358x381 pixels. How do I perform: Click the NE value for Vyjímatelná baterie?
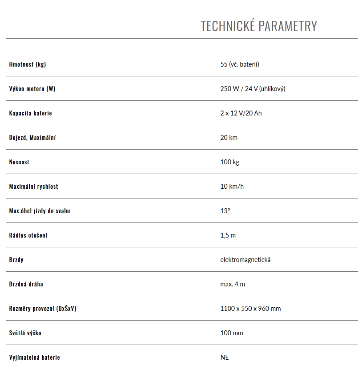click(225, 357)
